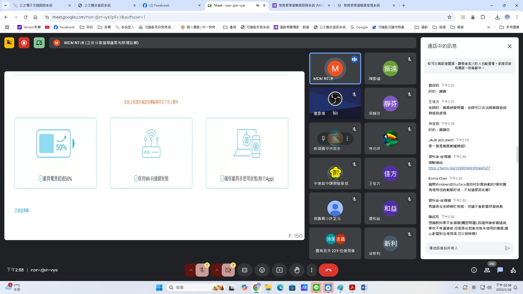This screenshot has width=523, height=294.
Task: Click the present screen icon
Action: point(279,270)
